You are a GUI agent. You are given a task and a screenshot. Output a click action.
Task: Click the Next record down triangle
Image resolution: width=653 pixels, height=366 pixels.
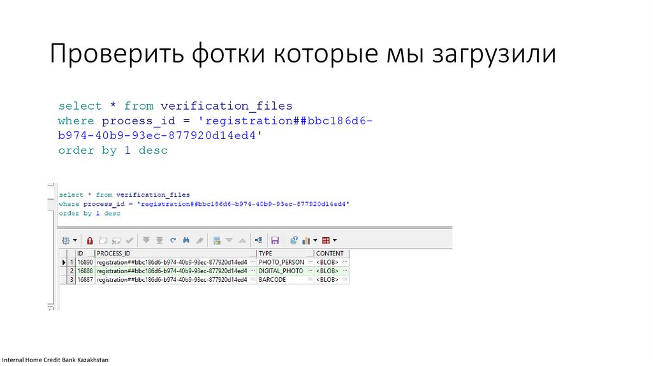(229, 240)
